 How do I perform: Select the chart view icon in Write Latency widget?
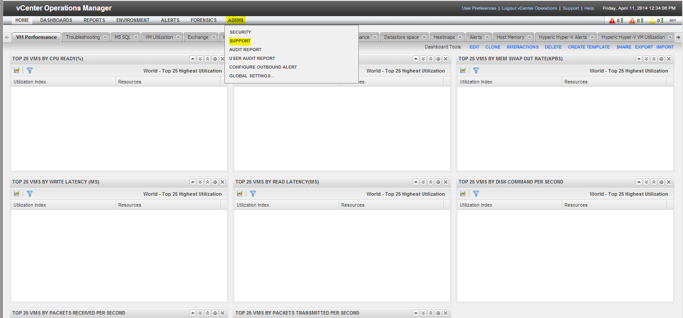pyautogui.click(x=17, y=194)
